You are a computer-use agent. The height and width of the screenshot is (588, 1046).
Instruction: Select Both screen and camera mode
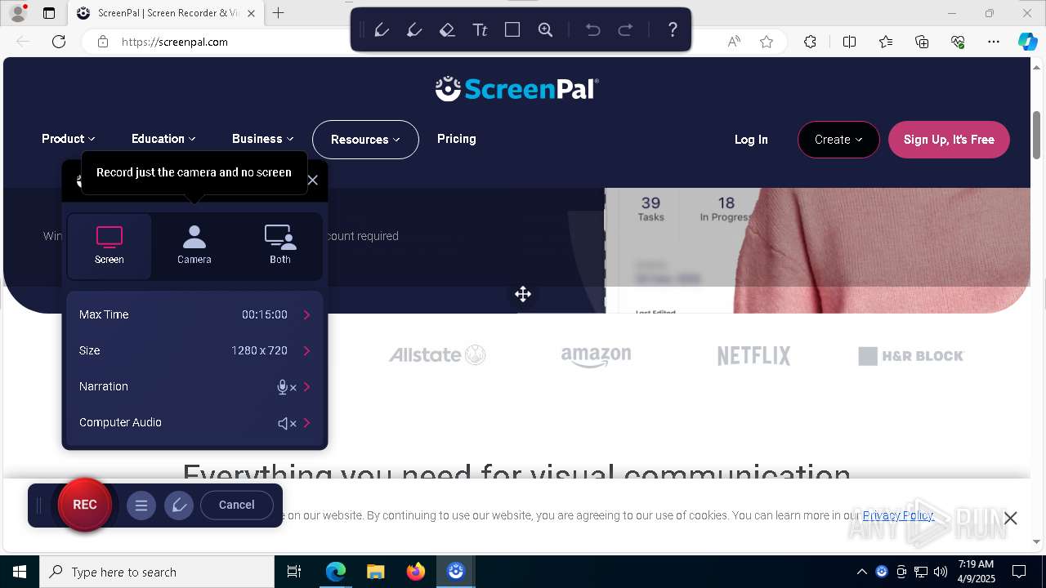coord(280,246)
